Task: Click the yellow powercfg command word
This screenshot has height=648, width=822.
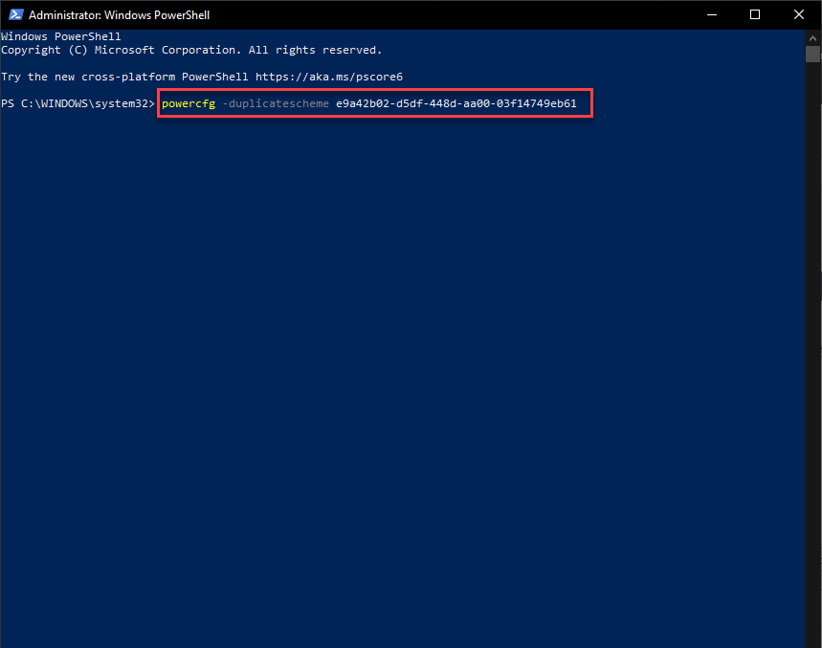Action: (189, 103)
